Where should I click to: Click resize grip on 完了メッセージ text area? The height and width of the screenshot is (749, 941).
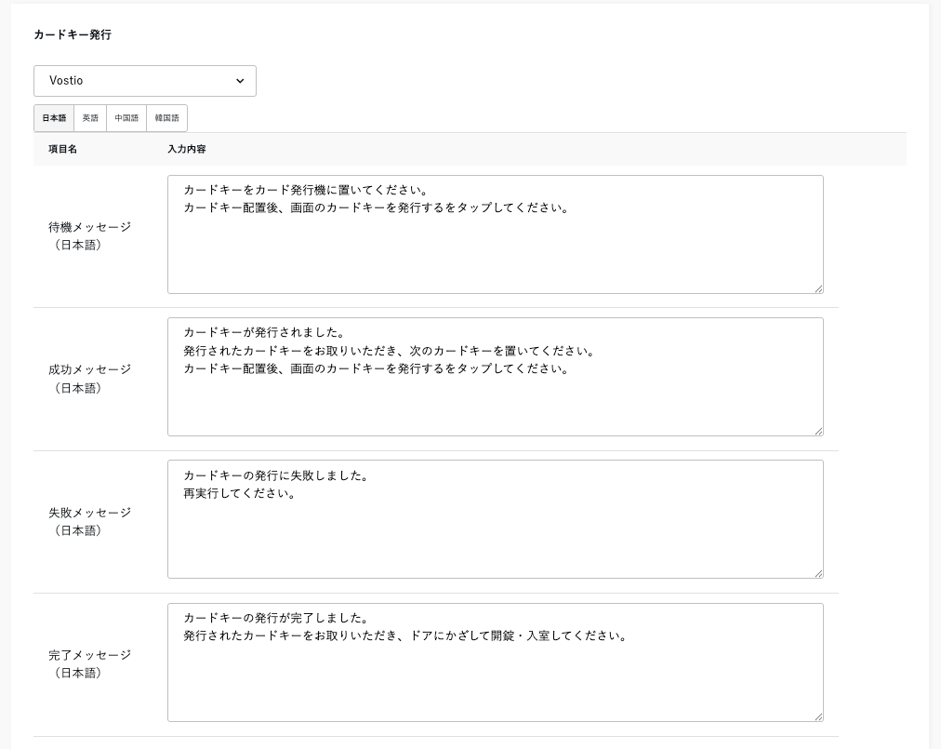[818, 716]
